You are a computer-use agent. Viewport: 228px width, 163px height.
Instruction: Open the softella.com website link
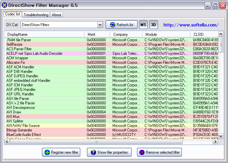(191, 25)
